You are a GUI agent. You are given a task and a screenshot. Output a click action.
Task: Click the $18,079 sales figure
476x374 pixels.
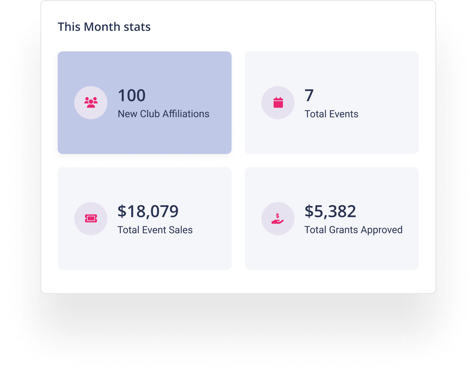point(148,212)
